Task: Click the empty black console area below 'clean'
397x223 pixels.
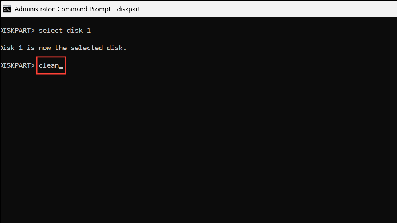Action: [x=198, y=147]
